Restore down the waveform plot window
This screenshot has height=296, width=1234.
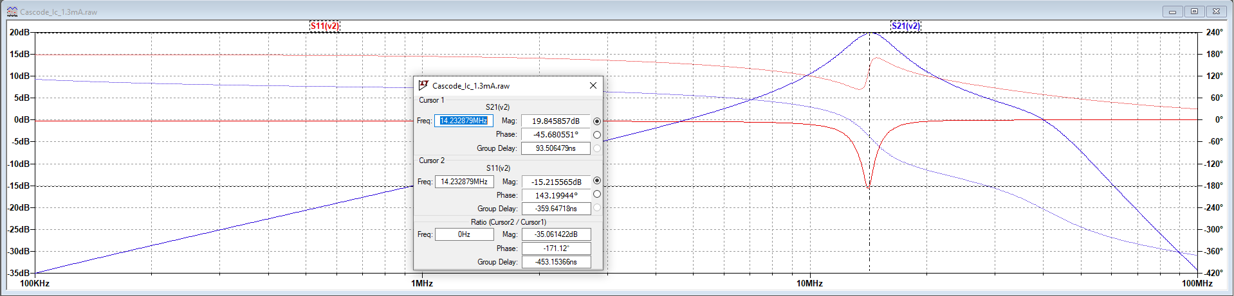(1195, 12)
